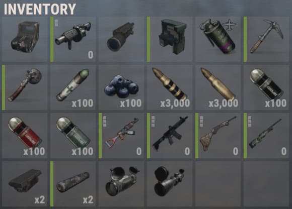292x209 pixels.
Task: Click the camo silencer stack x2
Action: pos(73,184)
